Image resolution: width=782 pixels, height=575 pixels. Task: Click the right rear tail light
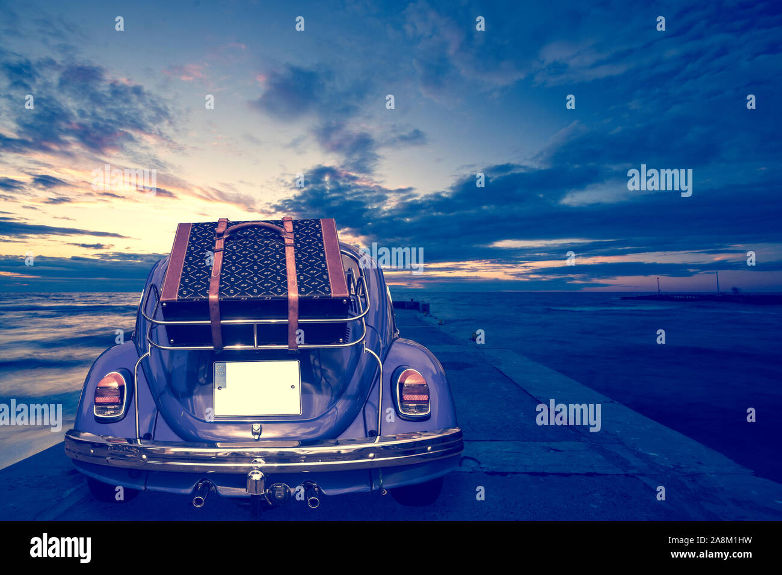[413, 393]
